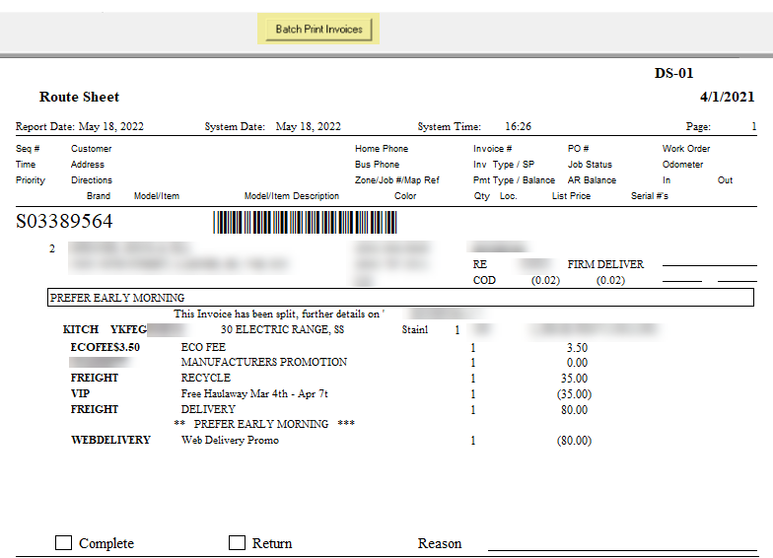
Task: Click the 4/1/2021 route date
Action: coord(728,97)
